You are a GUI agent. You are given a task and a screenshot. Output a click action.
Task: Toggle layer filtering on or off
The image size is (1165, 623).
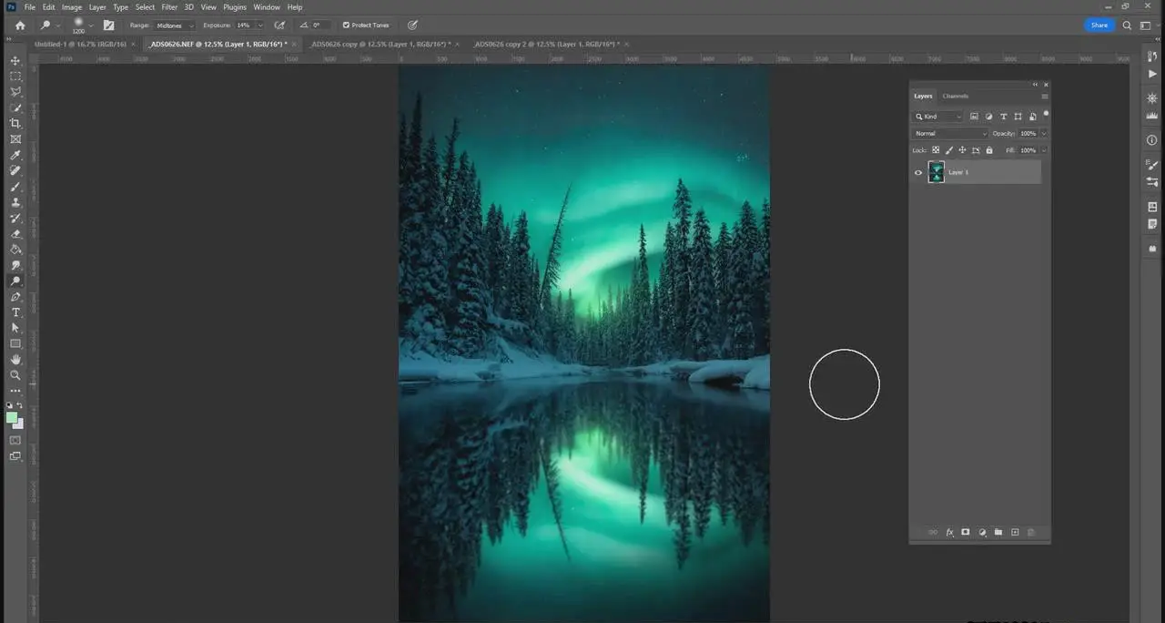point(1046,115)
